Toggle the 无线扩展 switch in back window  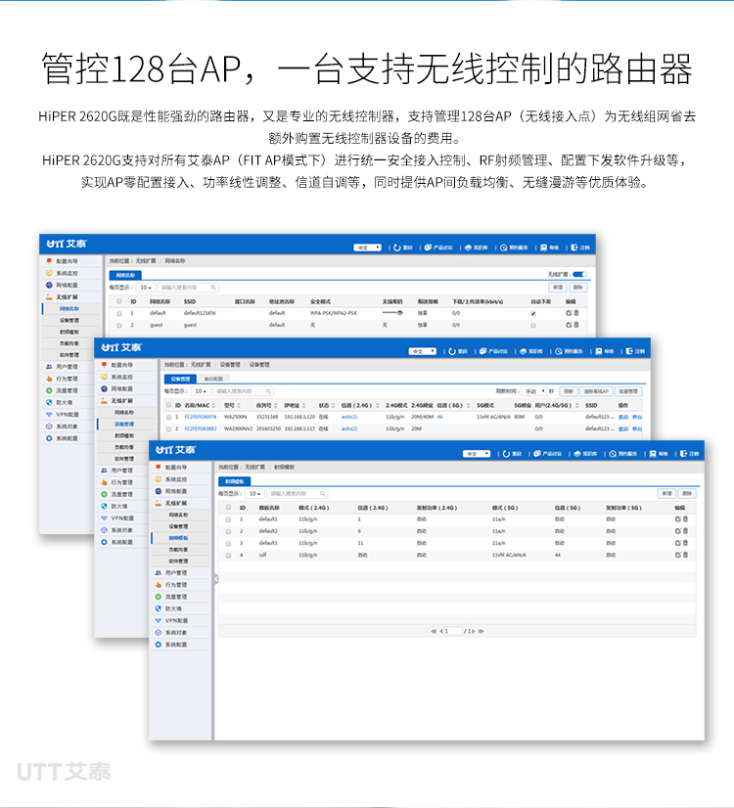pyautogui.click(x=580, y=274)
